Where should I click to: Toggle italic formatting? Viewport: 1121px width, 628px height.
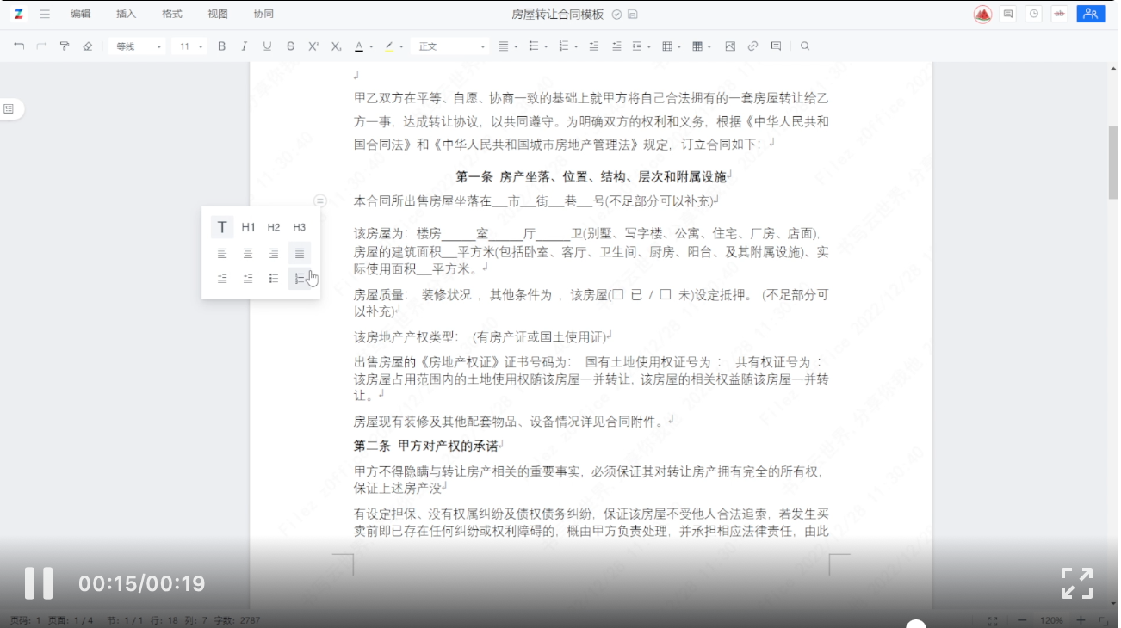coord(245,46)
